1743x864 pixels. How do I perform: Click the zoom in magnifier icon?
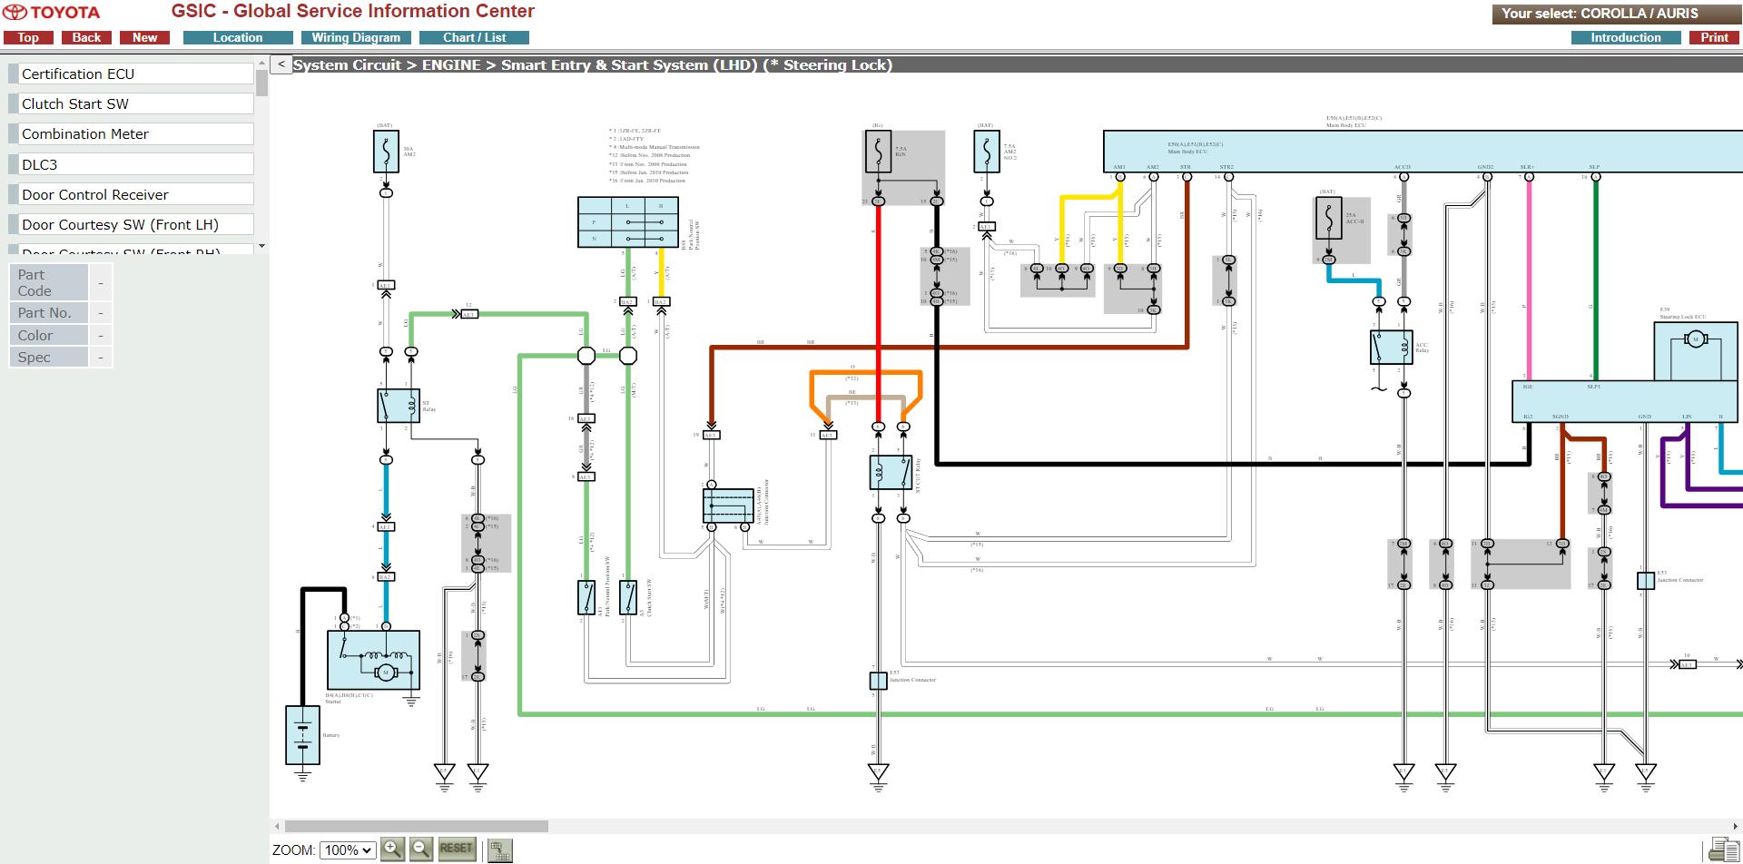point(392,849)
